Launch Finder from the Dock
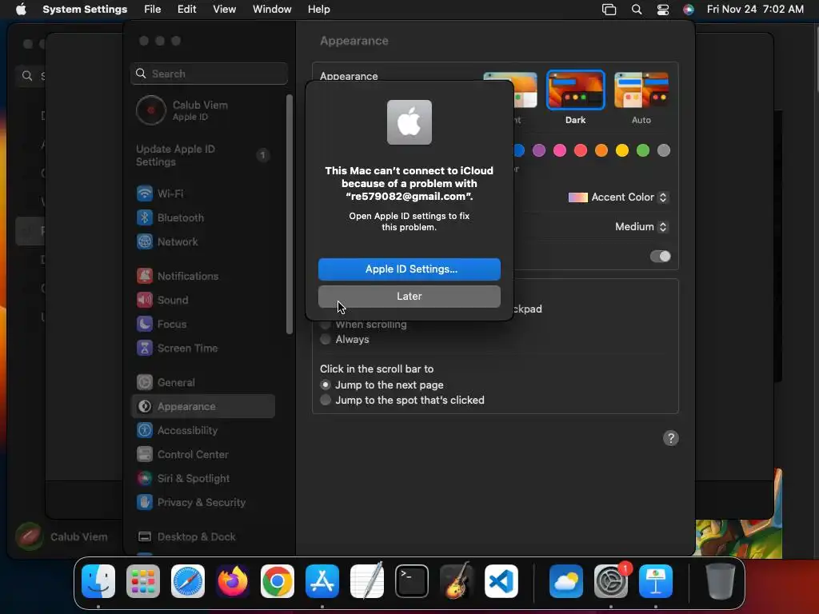Screen dimensions: 819x614 coord(98,581)
